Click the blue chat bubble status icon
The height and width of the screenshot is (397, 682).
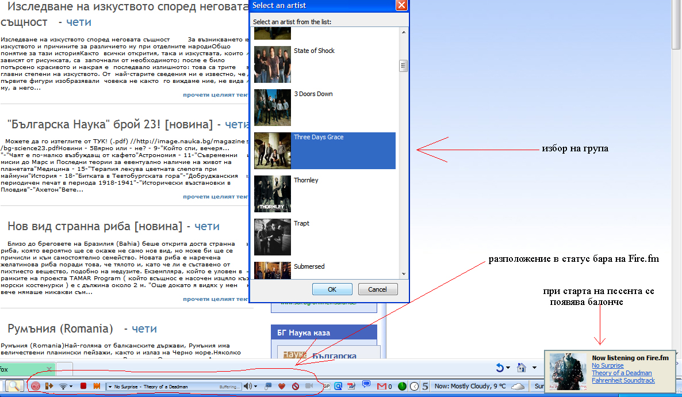pos(366,384)
